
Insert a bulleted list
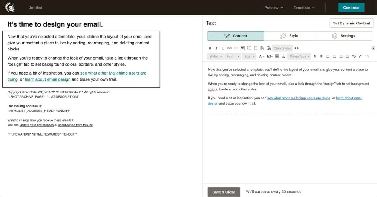tap(256, 48)
